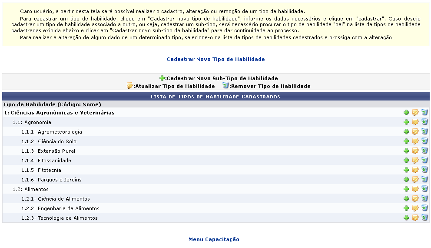
Task: Add sub-type to Ciência do Solo
Action: [x=406, y=141]
